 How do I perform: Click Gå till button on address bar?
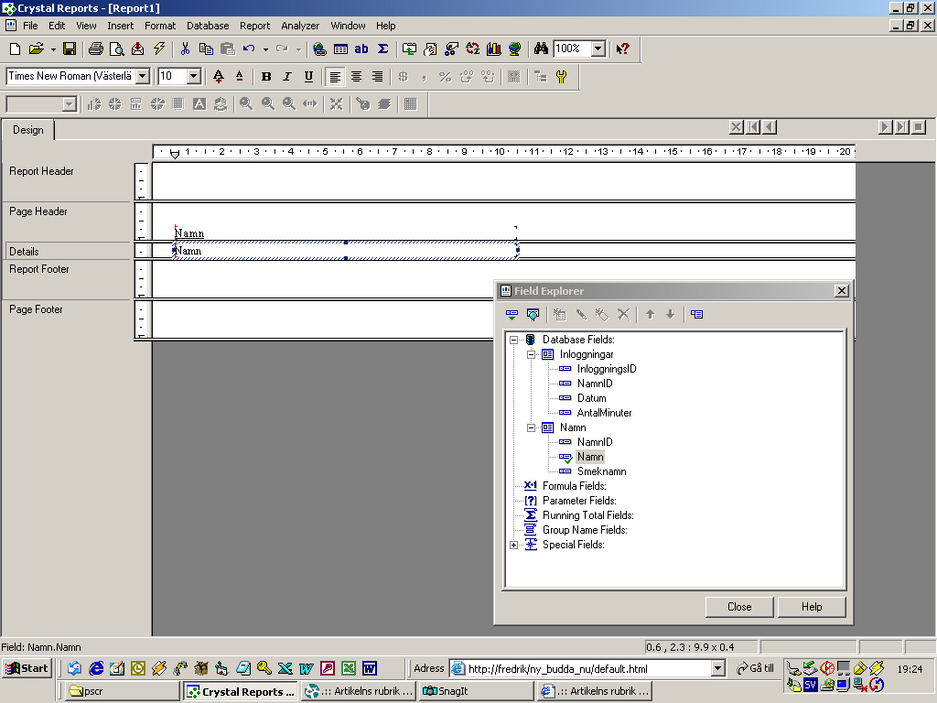coord(755,668)
